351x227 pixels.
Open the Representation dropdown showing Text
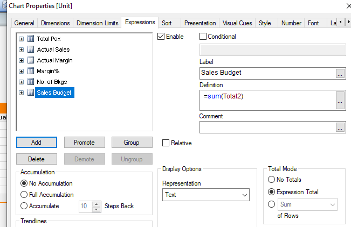(x=206, y=195)
